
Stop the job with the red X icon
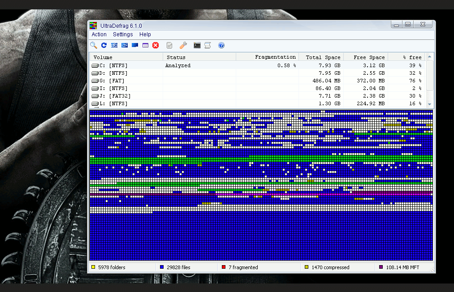[156, 45]
